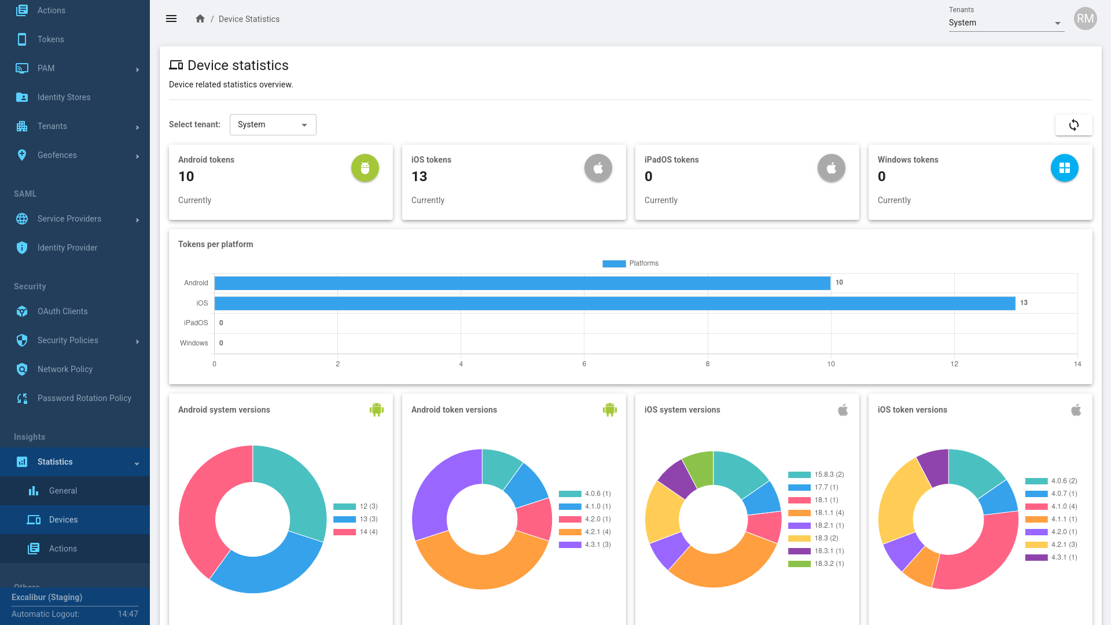1111x625 pixels.
Task: Click the iOS tokens apple icon
Action: 598,168
